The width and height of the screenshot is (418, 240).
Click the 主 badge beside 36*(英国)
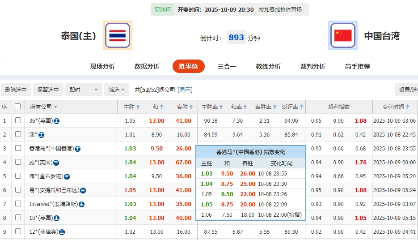click(x=57, y=121)
